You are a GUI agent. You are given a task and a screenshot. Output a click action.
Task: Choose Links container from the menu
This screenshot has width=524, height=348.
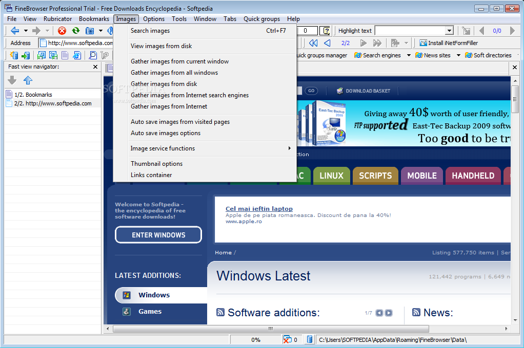pos(205,175)
